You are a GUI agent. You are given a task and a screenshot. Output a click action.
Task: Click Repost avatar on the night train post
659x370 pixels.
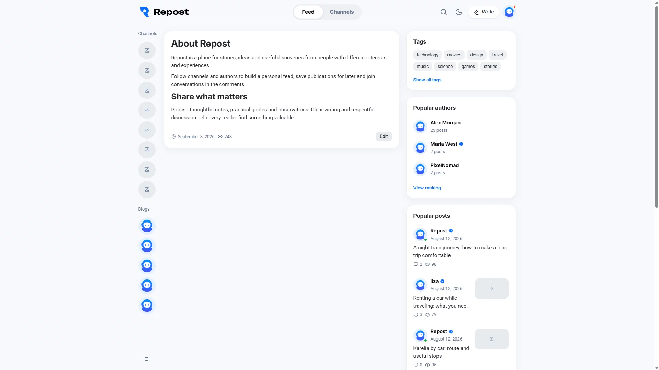coord(420,234)
